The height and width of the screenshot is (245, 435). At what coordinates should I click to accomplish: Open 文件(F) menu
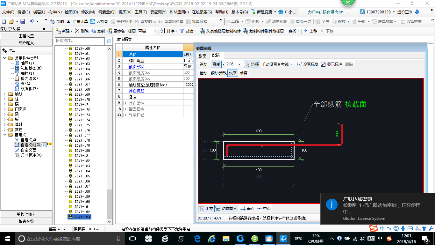coord(8,12)
